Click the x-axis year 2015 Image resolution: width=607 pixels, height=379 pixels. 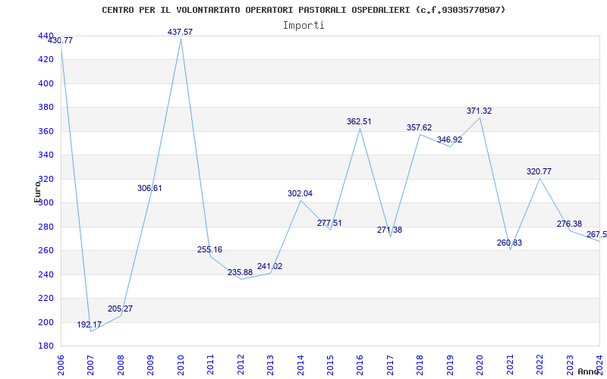click(x=331, y=365)
